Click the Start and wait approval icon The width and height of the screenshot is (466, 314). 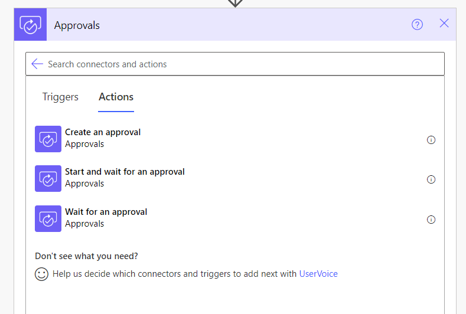(48, 178)
